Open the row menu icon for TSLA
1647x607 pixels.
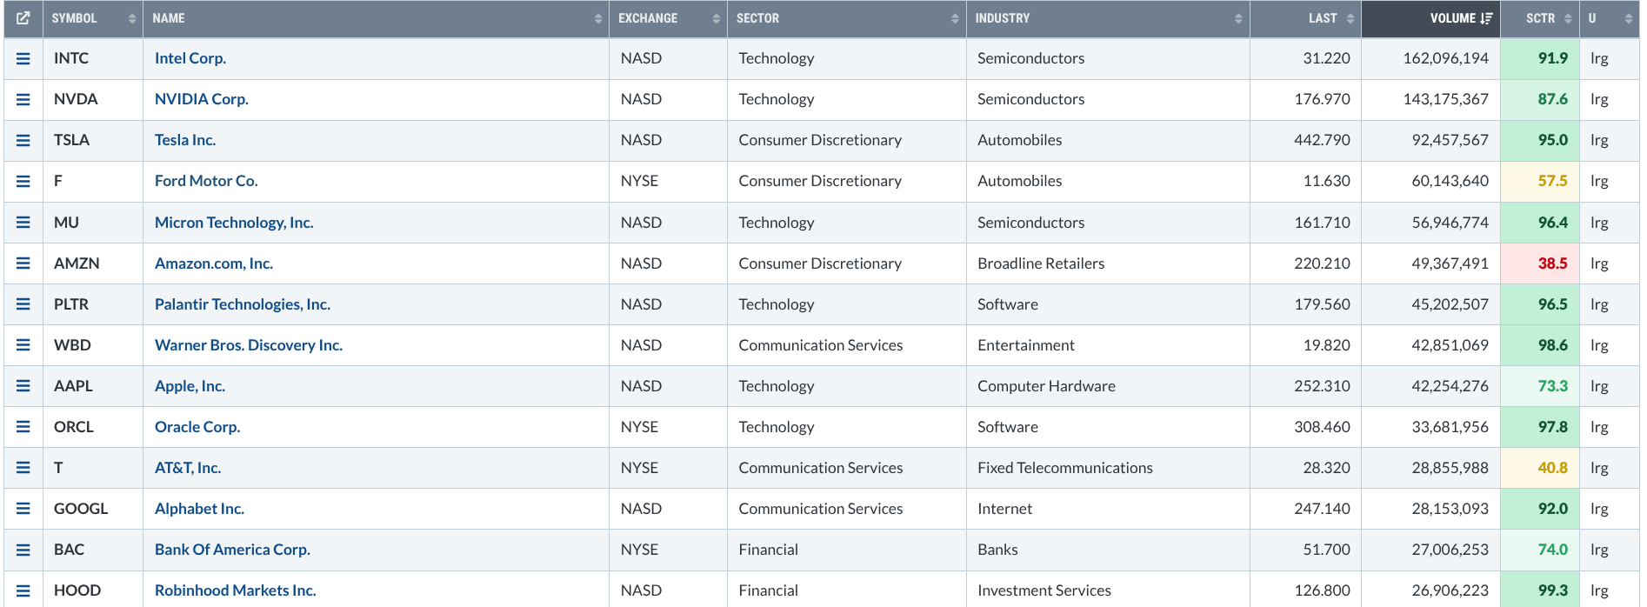23,140
